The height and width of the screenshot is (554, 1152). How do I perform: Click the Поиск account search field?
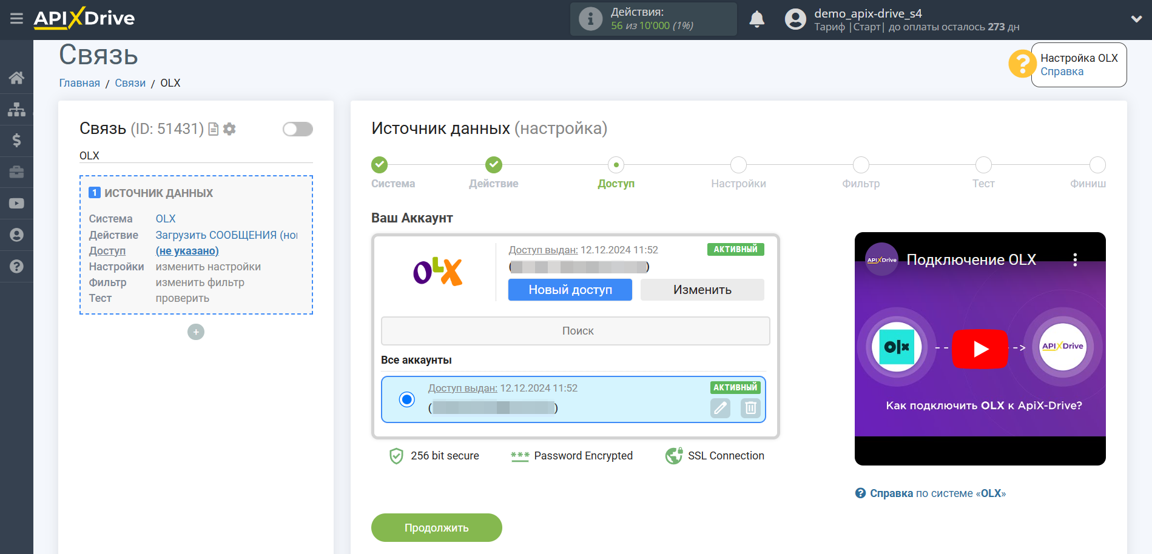click(x=576, y=331)
